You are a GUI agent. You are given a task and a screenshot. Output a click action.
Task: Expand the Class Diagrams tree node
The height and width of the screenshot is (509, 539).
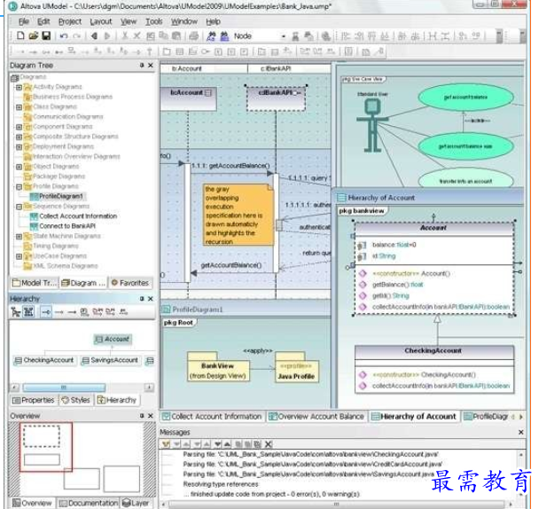[19, 107]
